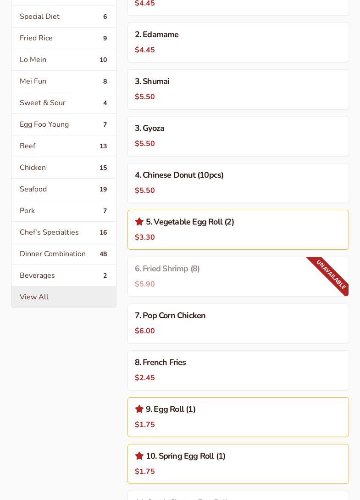360x500 pixels.
Task: Pick Chinese Donut (10pcs)
Action: [x=238, y=183]
